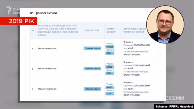Click '[Не застосовується]' in row 1

coord(47,48)
